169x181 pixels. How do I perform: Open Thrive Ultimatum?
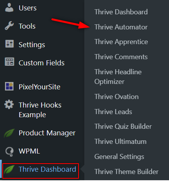click(x=120, y=142)
